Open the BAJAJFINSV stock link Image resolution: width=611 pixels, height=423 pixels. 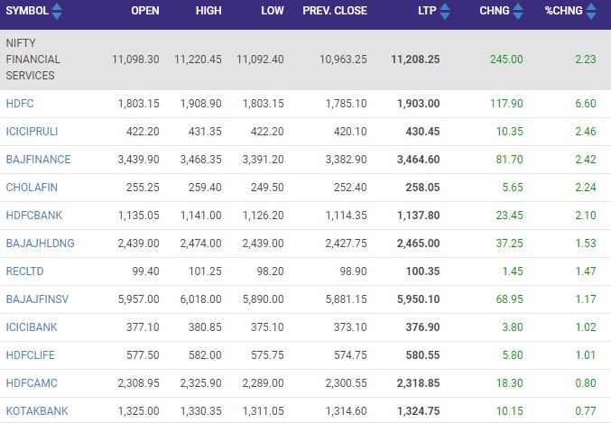click(x=37, y=299)
